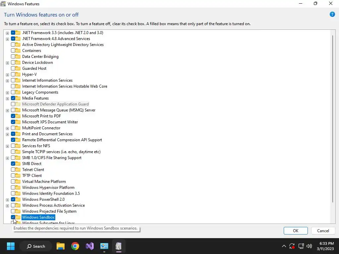Select Microsoft XPS Document Writer label

point(50,122)
